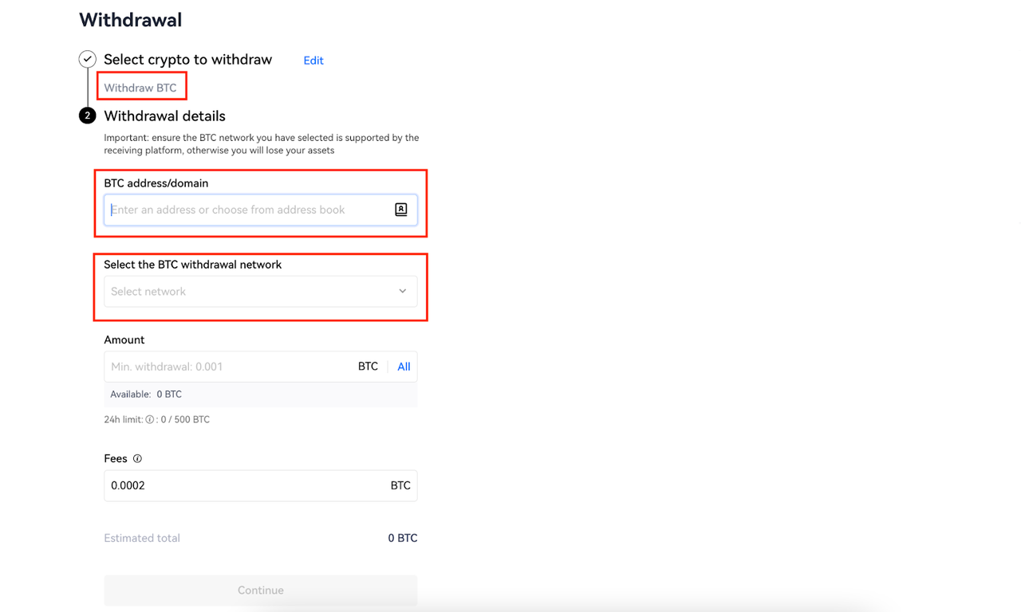Image resolution: width=1021 pixels, height=612 pixels.
Task: Click the 24h limit info icon
Action: click(149, 419)
